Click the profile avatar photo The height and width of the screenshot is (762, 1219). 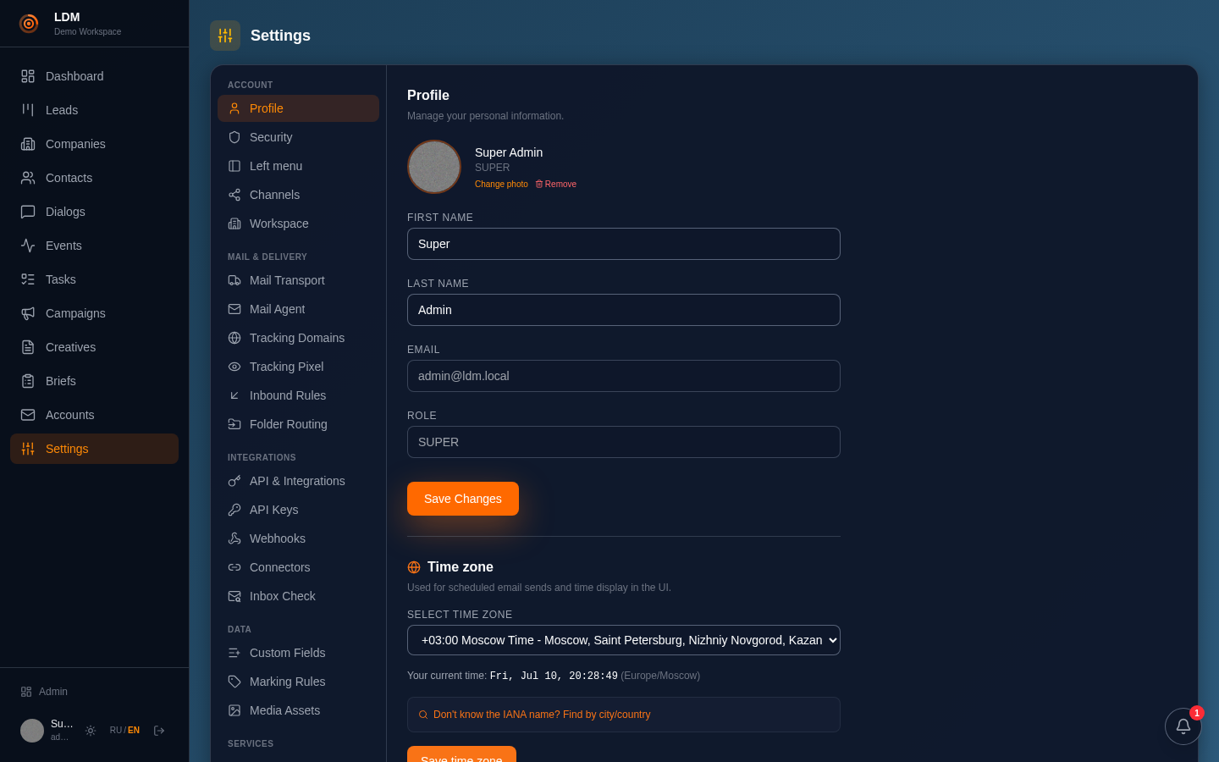tap(434, 167)
